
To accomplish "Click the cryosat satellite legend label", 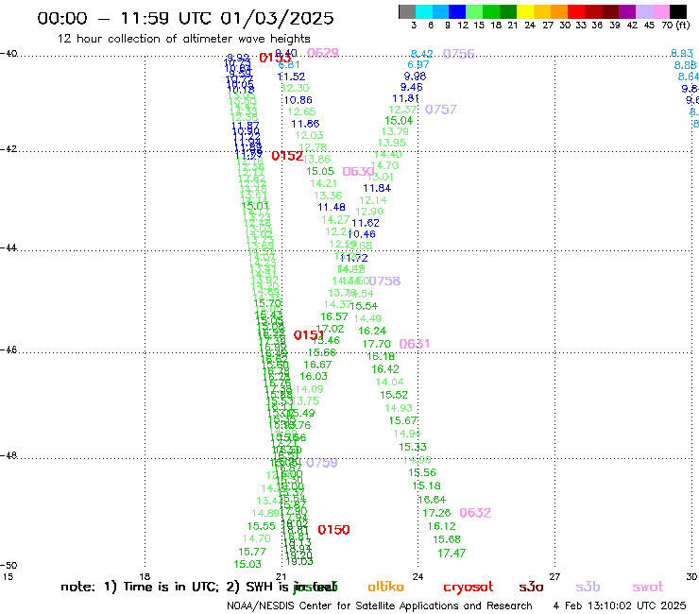I will coord(469,587).
